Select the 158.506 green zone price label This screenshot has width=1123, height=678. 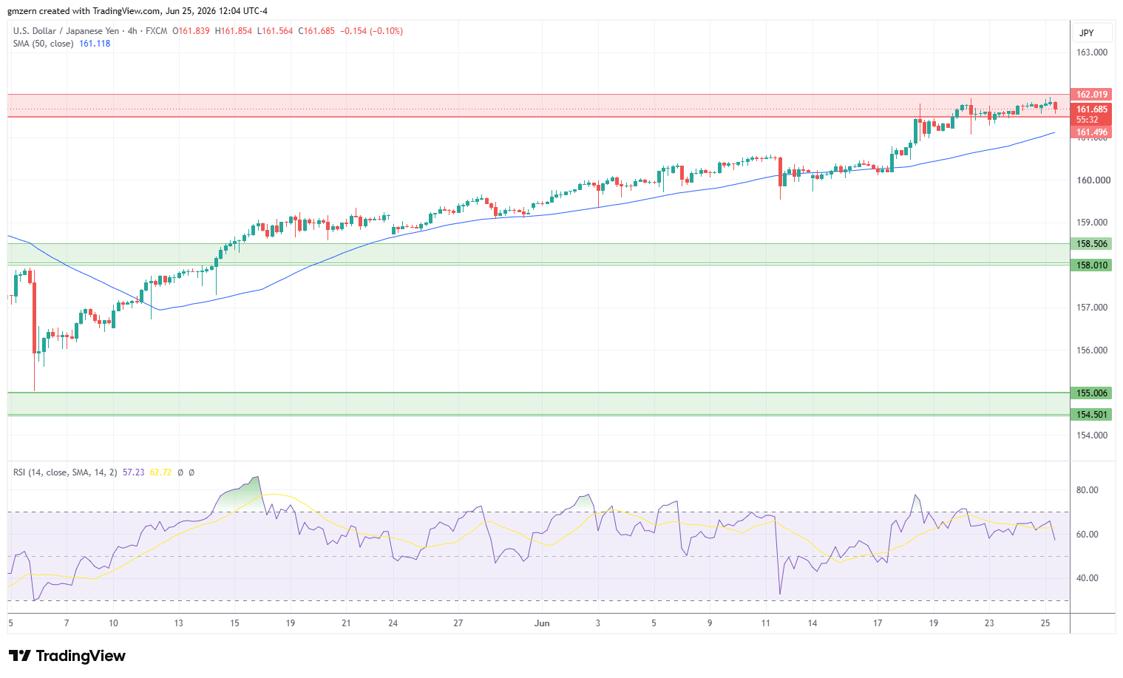[x=1092, y=244]
